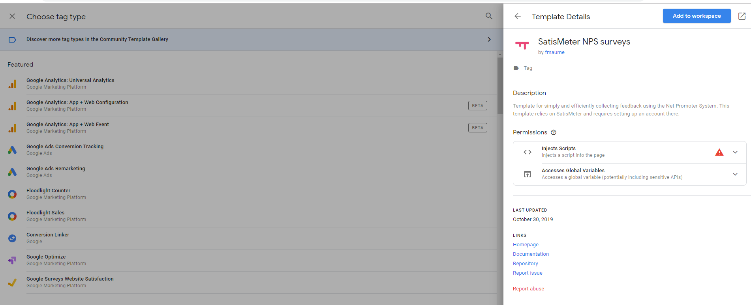Expand Injects Scripts permission details
Screen dimensions: 751x305
pos(735,152)
